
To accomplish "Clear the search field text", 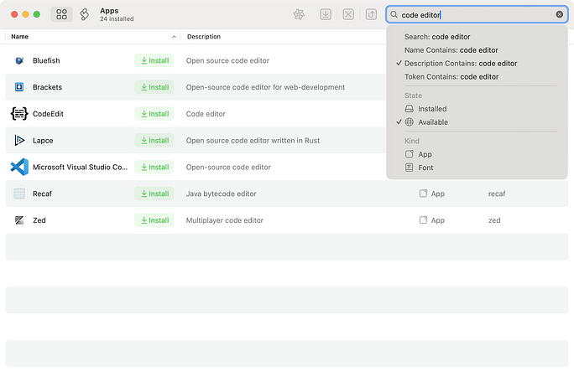I will [560, 14].
